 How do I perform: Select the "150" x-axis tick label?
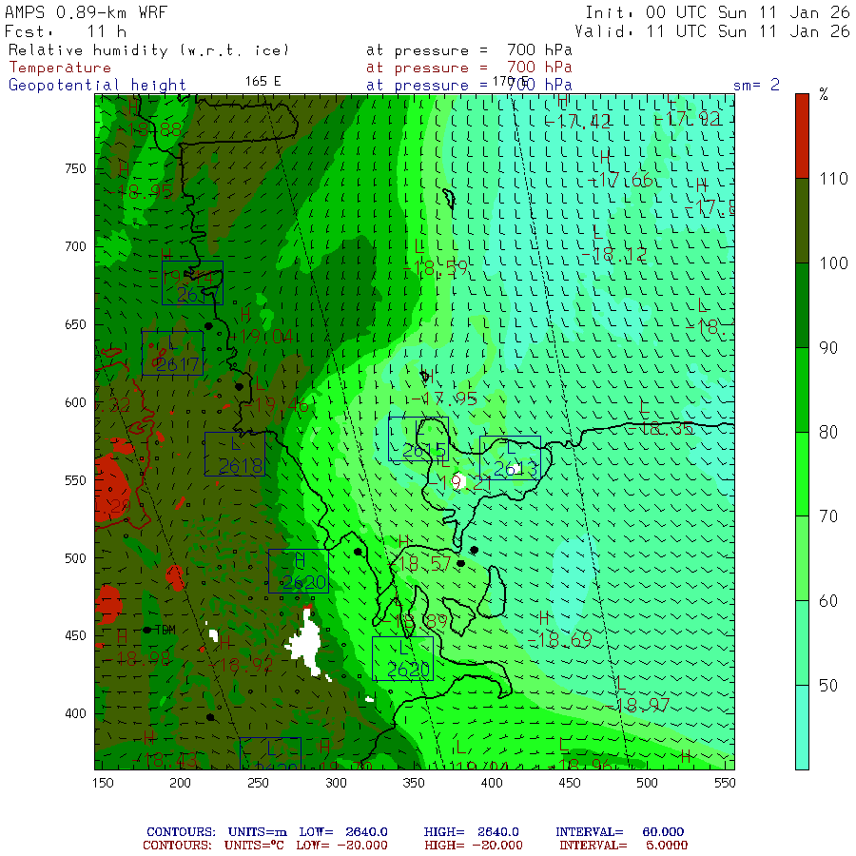coord(103,783)
